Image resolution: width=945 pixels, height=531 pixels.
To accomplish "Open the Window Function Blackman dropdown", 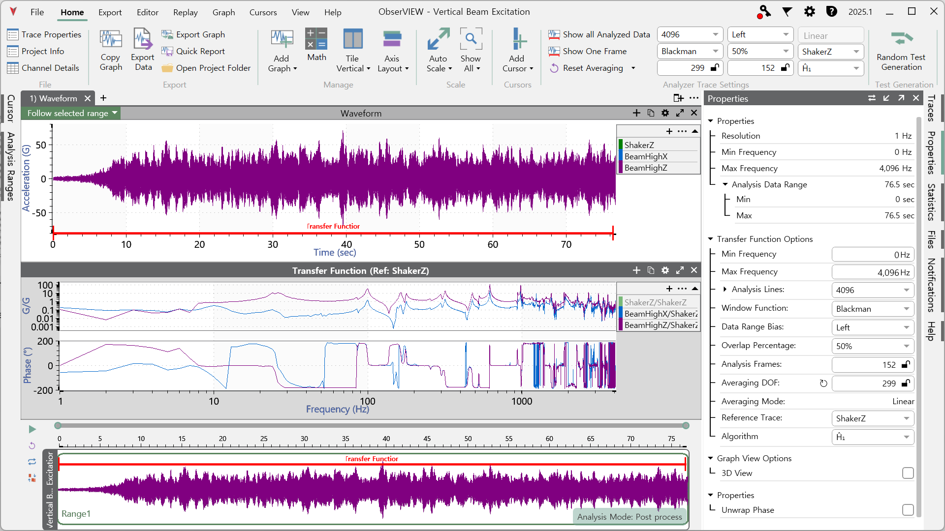I will click(872, 309).
